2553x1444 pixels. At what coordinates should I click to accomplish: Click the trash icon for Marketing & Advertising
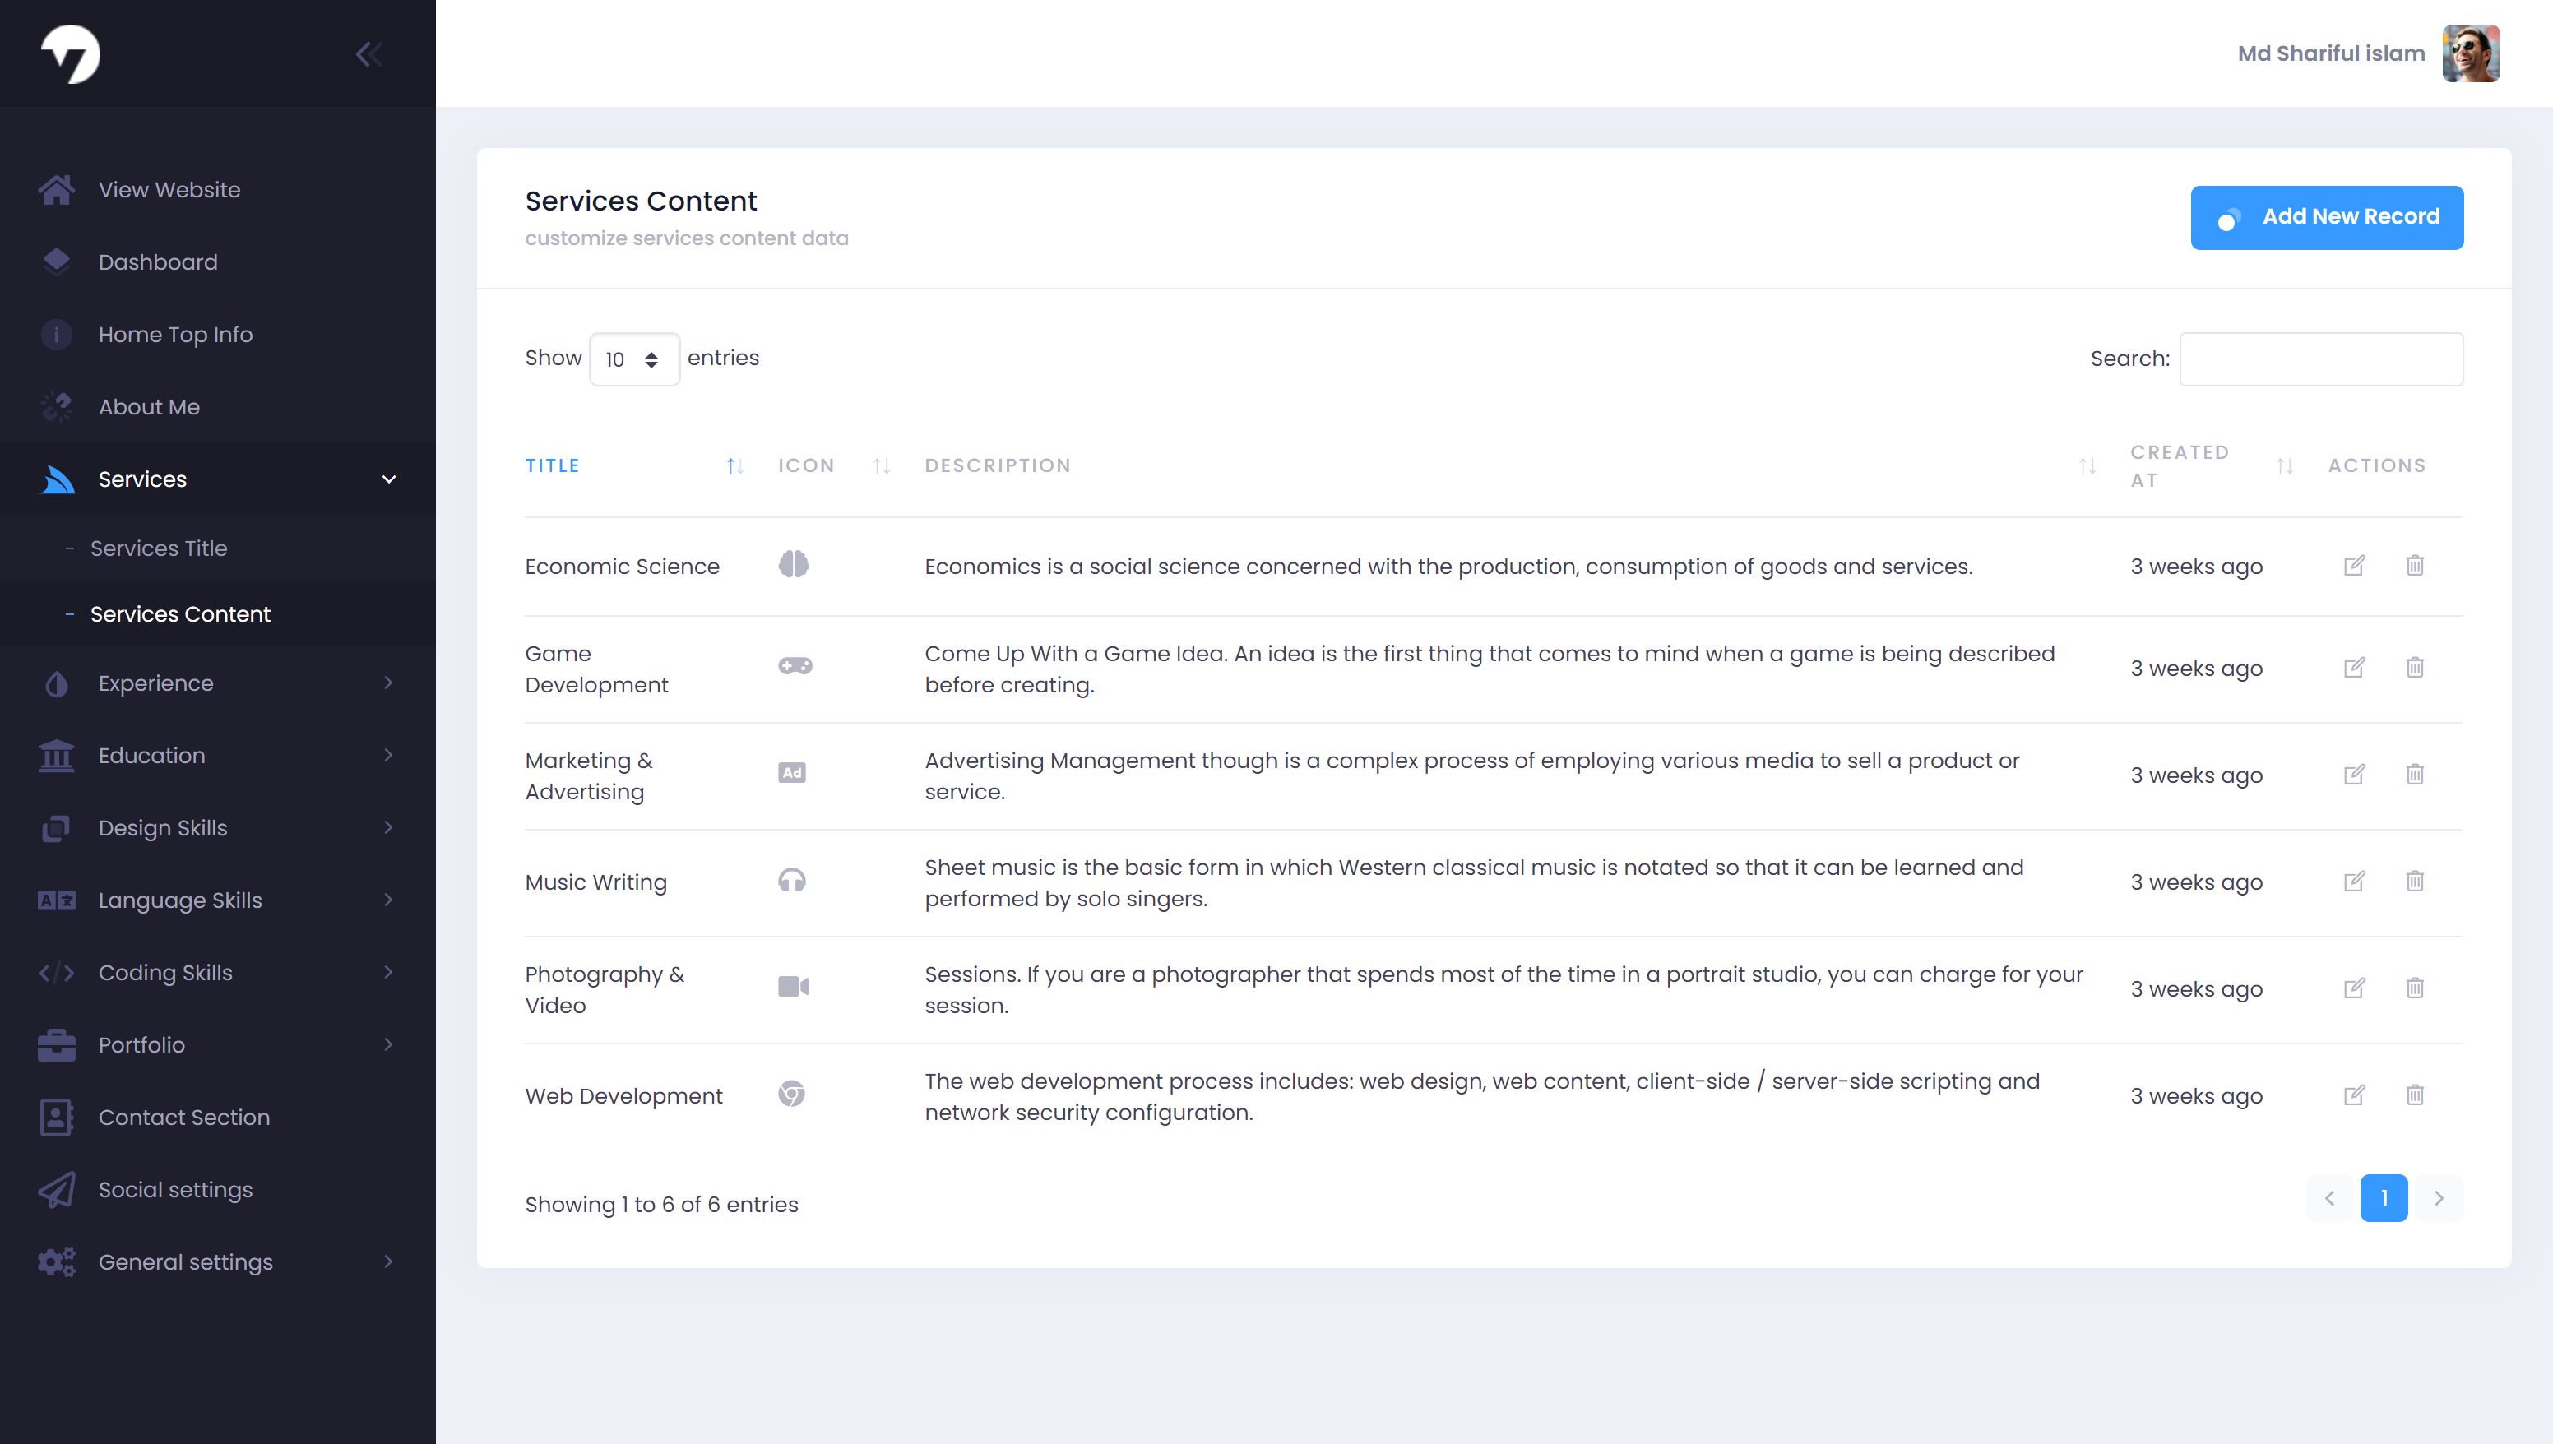(2414, 775)
